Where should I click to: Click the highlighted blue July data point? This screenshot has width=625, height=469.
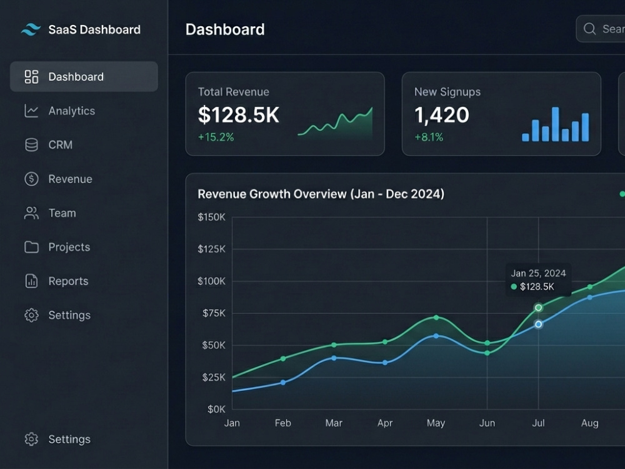539,324
